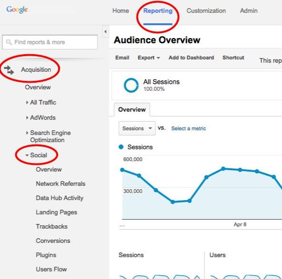Open the Export dropdown menu
The height and width of the screenshot is (279, 282).
pos(149,58)
